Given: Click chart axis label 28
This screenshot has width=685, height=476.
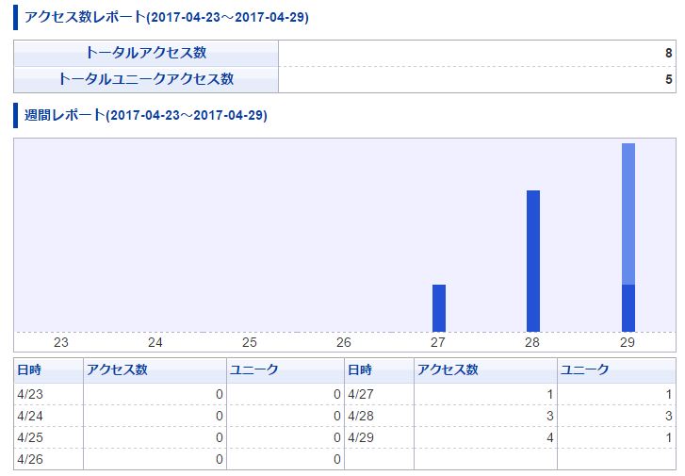Looking at the screenshot, I should pyautogui.click(x=532, y=342).
